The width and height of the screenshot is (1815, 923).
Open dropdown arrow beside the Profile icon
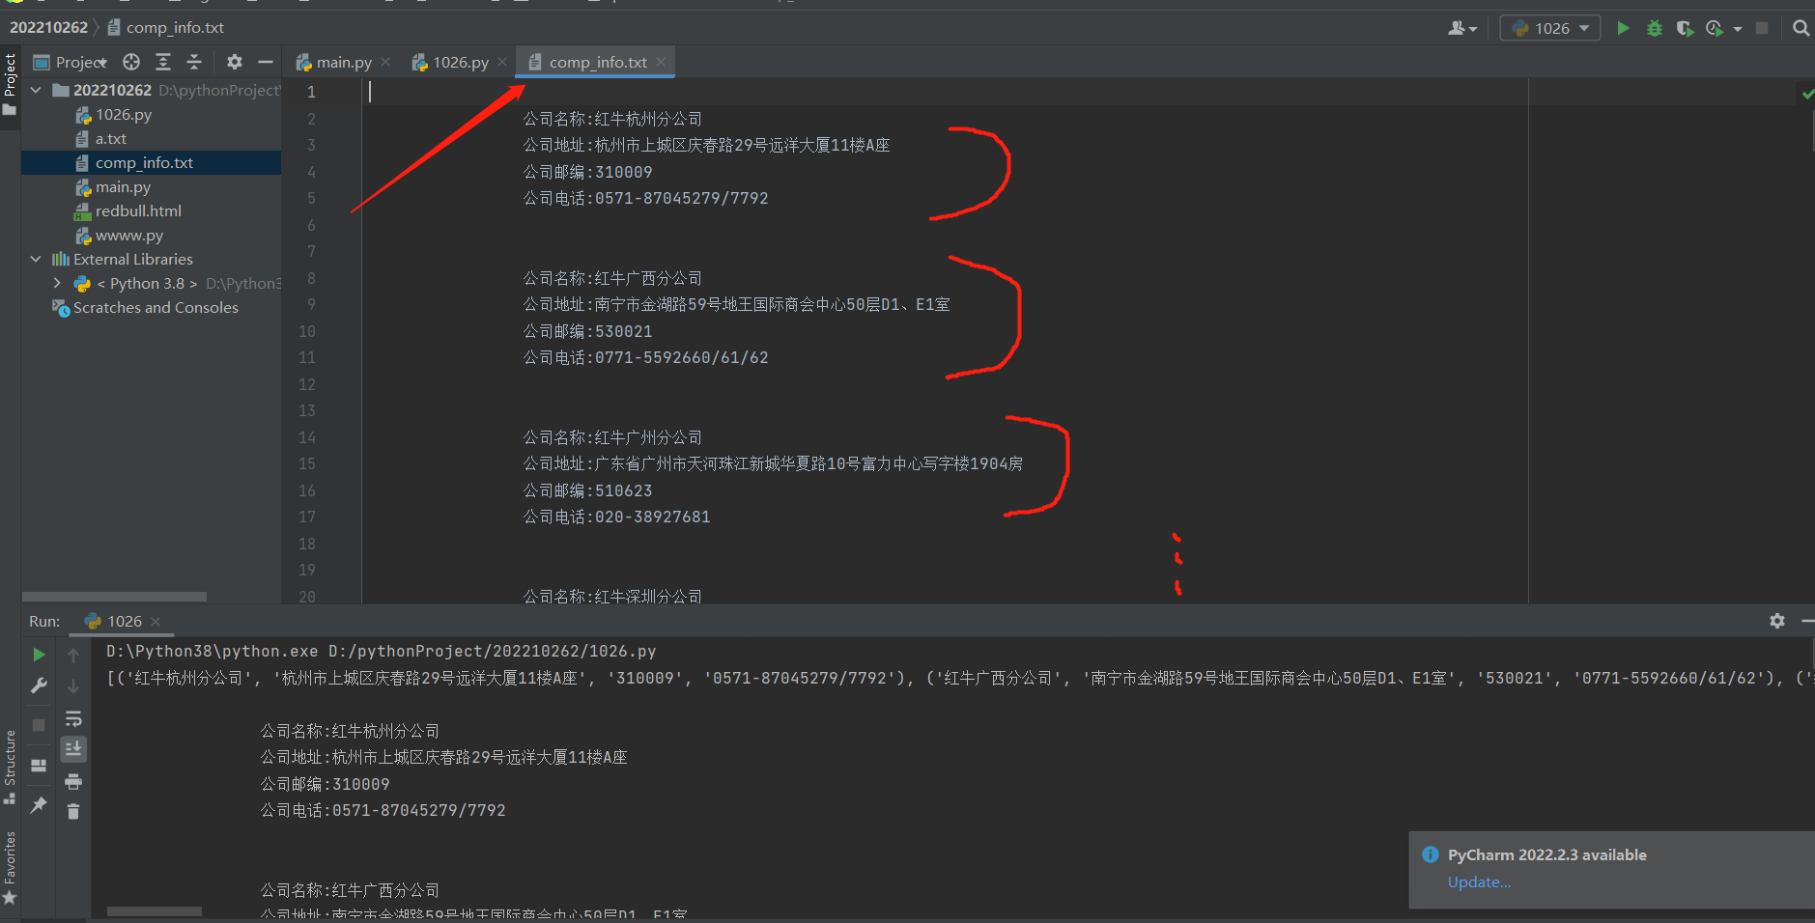pyautogui.click(x=1737, y=29)
